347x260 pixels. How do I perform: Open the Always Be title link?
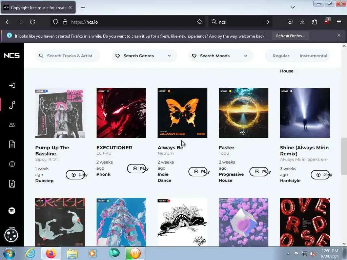click(170, 148)
